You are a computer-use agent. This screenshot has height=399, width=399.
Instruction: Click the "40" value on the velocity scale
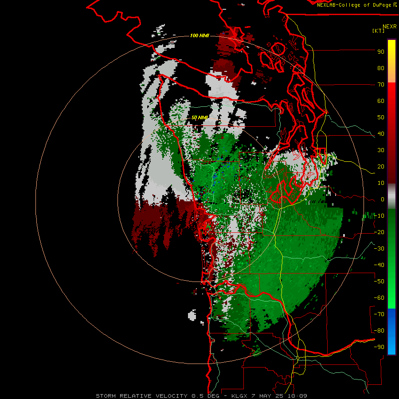coord(381,134)
